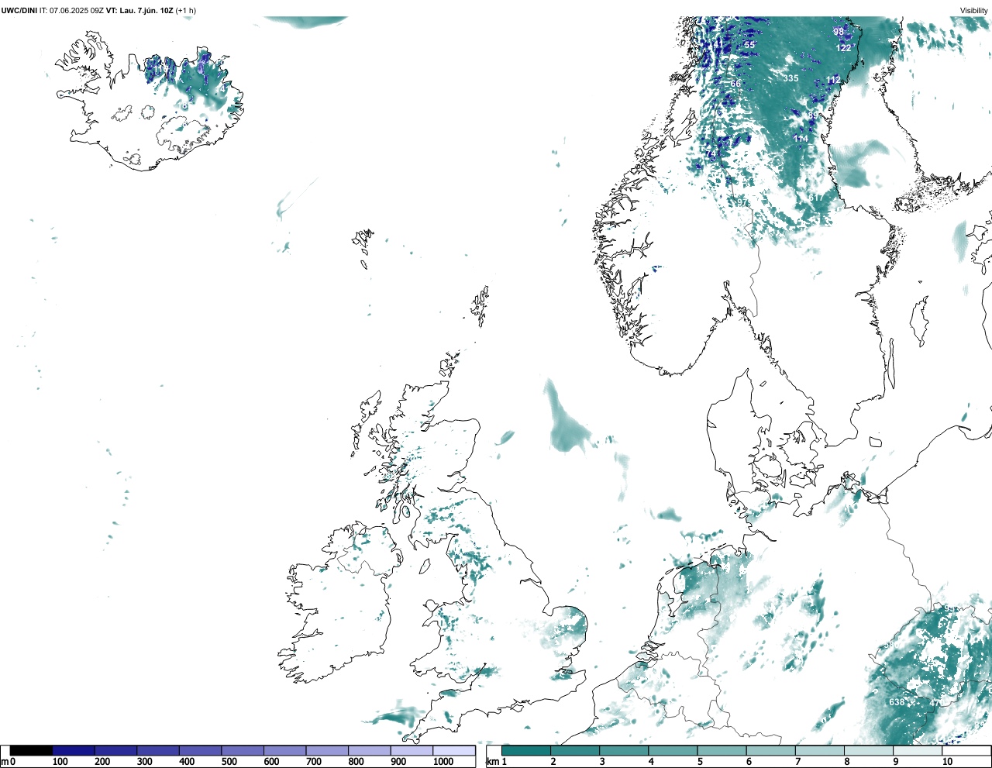The width and height of the screenshot is (992, 768).
Task: Click the '500' tick label on meter scale
Action: [229, 762]
